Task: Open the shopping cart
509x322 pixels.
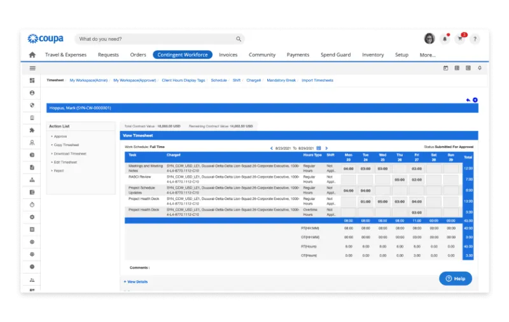Action: click(x=460, y=39)
